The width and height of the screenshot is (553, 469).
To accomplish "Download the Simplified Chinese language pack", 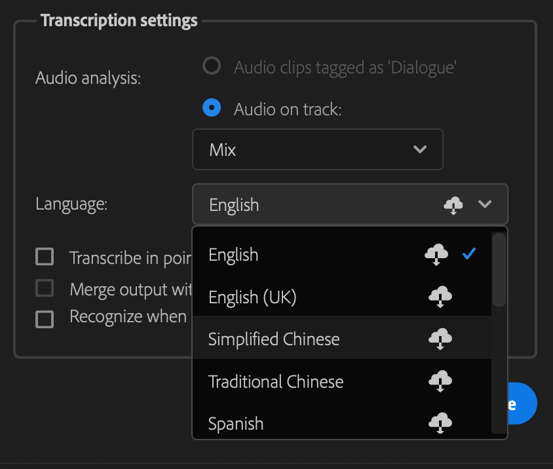I will click(x=440, y=339).
